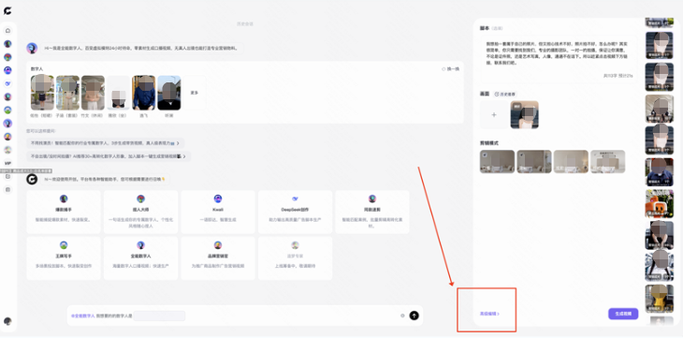Screen dimensions: 683x338
Task: Open the VIP entry in sidebar
Action: point(7,163)
